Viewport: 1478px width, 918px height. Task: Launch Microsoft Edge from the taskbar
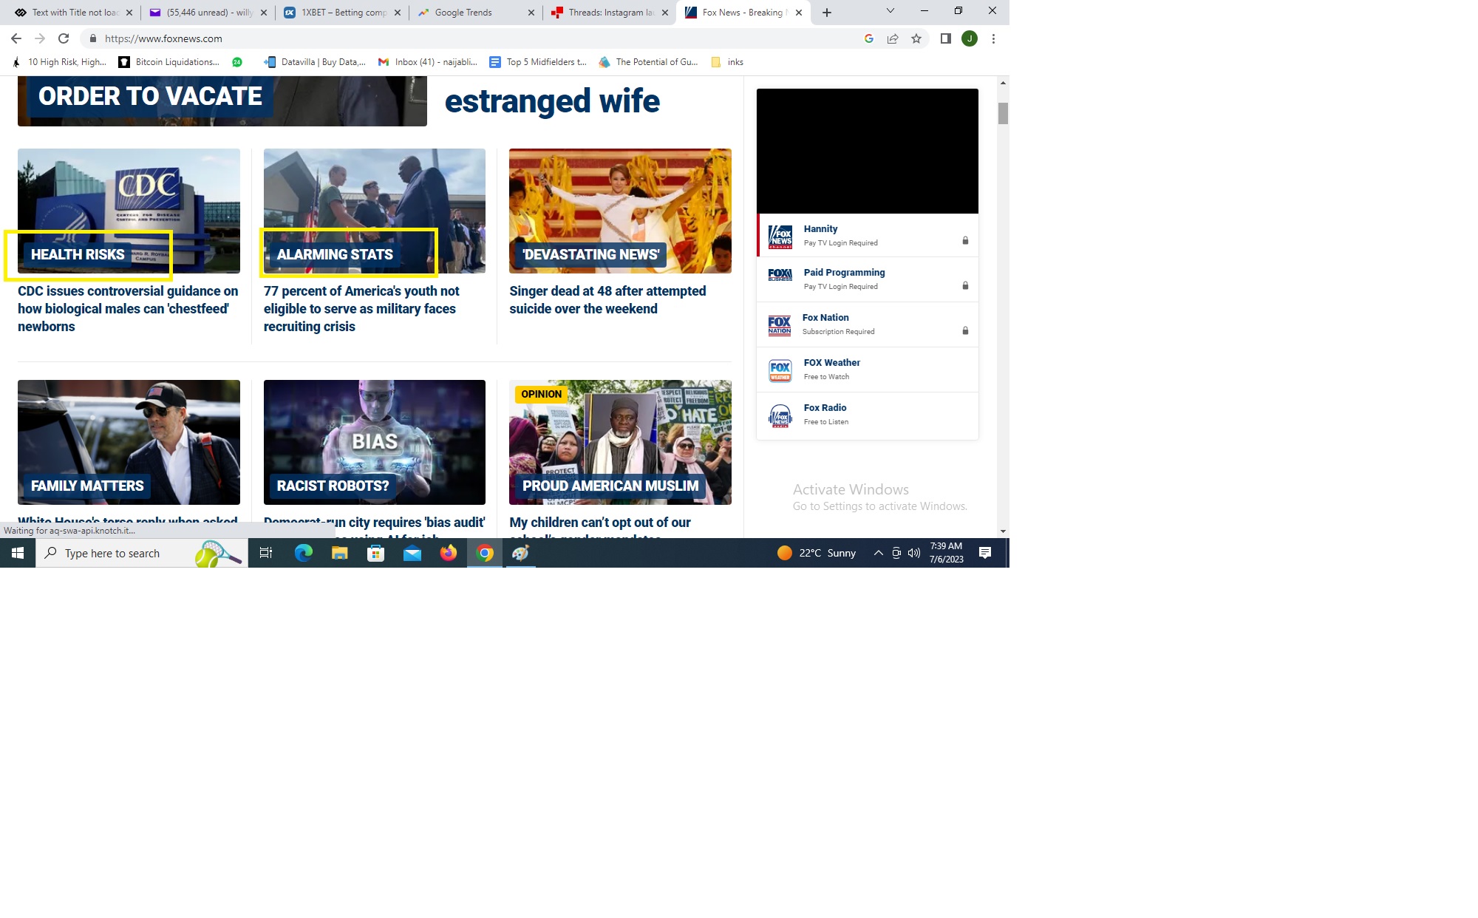[x=303, y=553]
